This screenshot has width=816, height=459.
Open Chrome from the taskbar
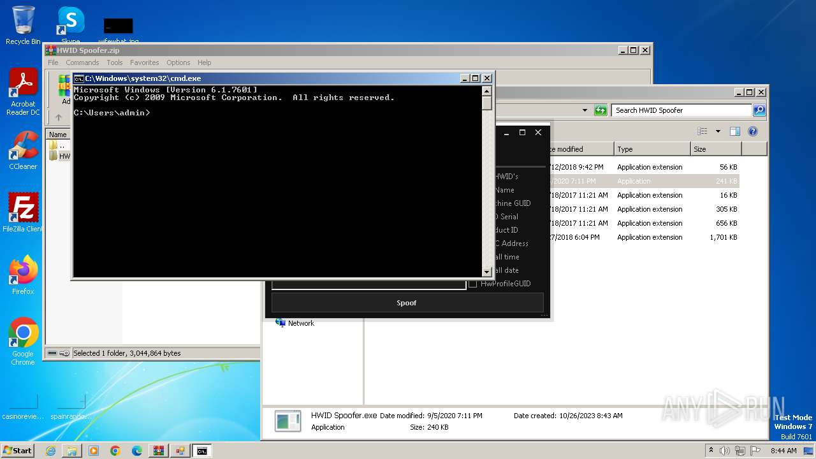(115, 451)
